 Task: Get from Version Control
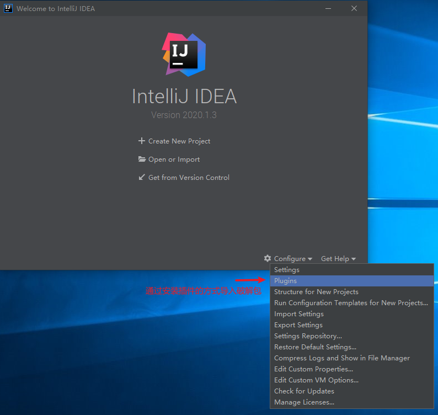(189, 178)
